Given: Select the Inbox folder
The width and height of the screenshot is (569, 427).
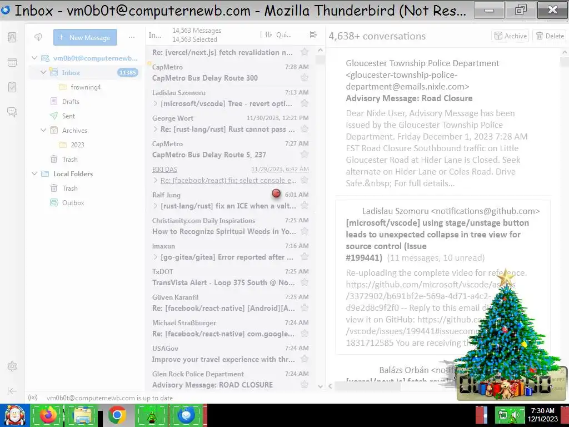Looking at the screenshot, I should tap(84, 72).
